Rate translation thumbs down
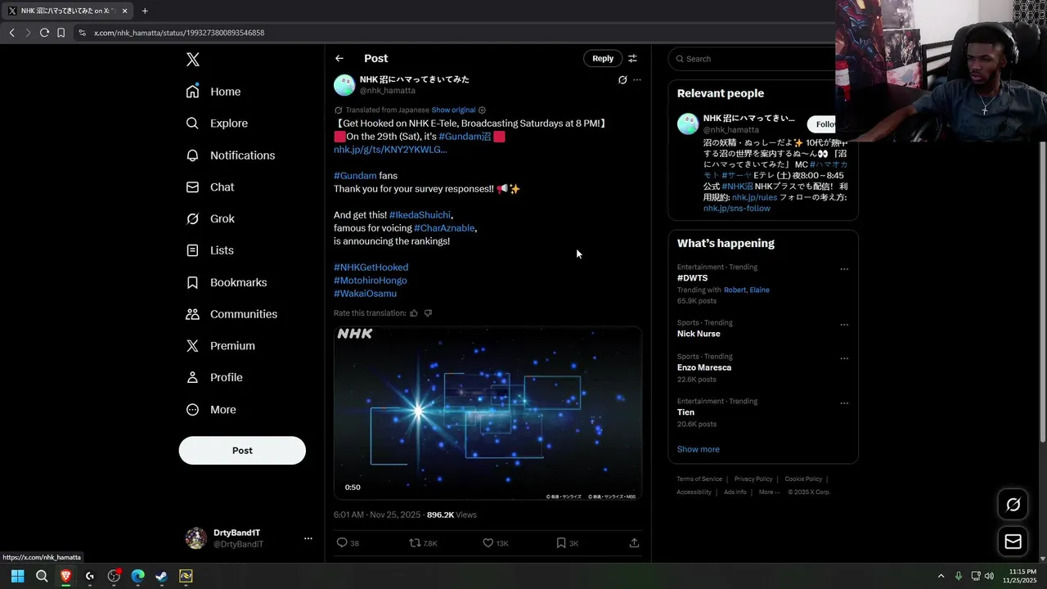1047x589 pixels. coord(428,313)
